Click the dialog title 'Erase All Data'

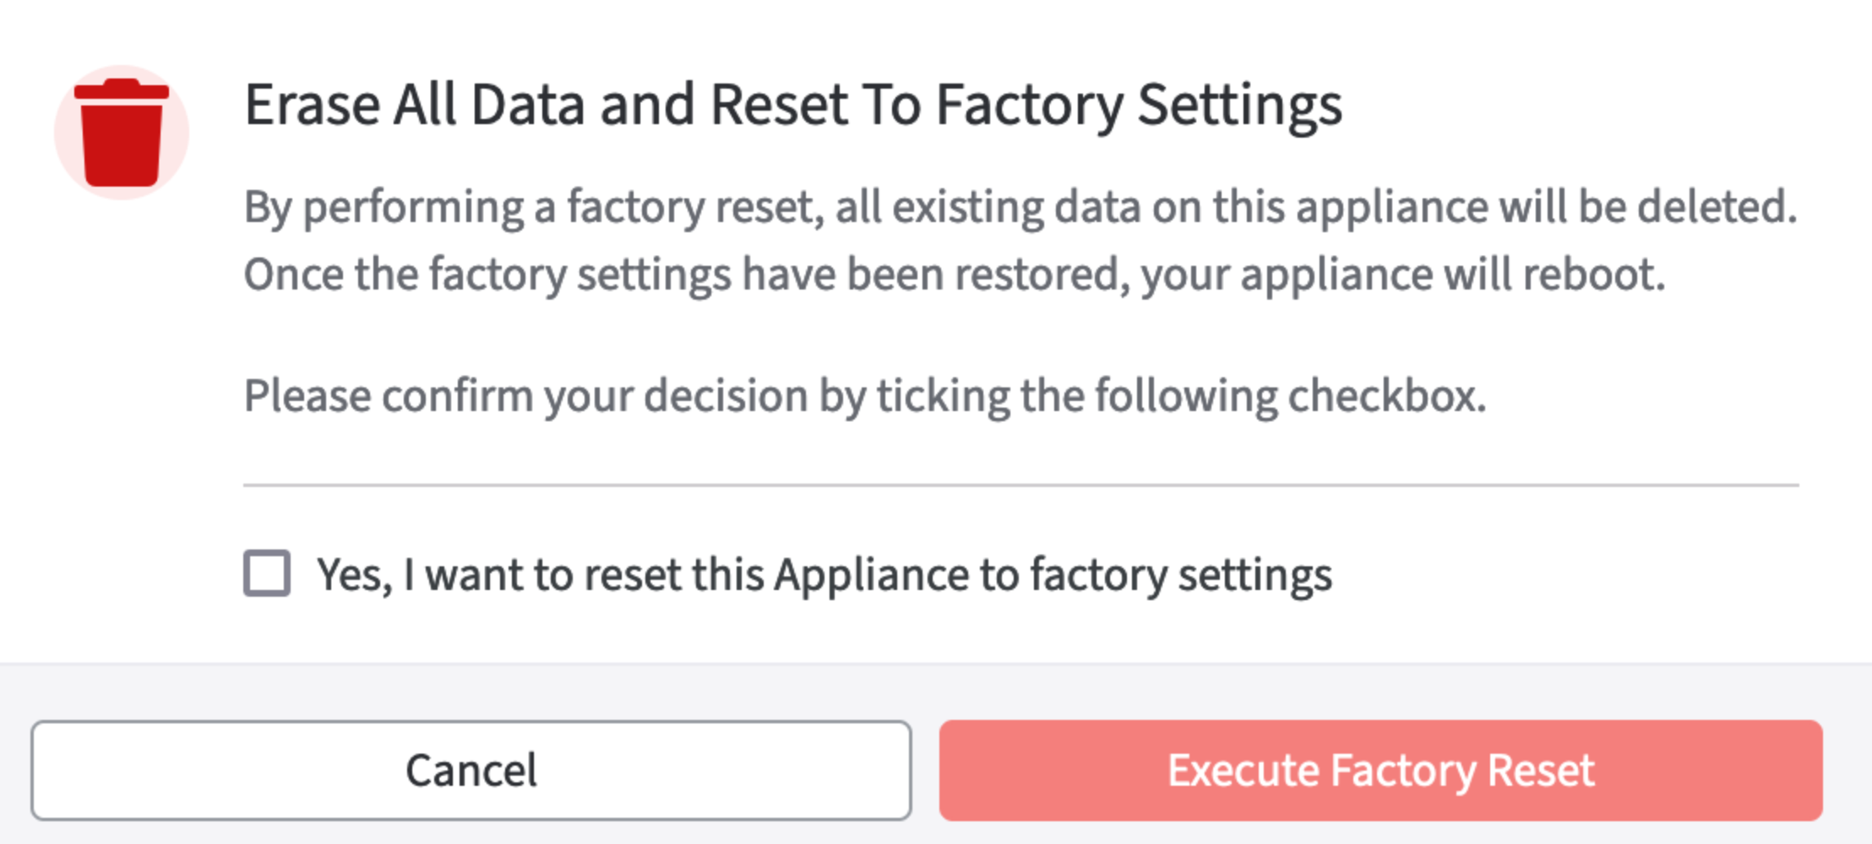click(x=794, y=103)
